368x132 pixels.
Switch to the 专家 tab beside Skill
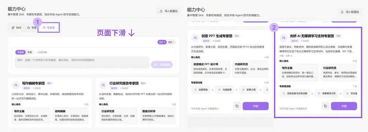32,28
